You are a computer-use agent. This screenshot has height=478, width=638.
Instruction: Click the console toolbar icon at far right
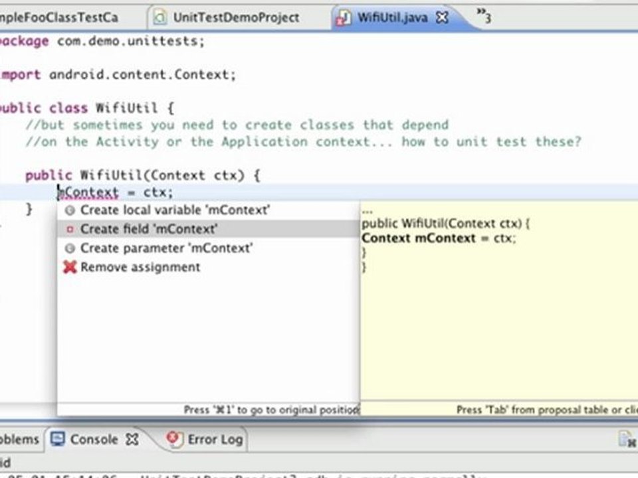click(627, 439)
